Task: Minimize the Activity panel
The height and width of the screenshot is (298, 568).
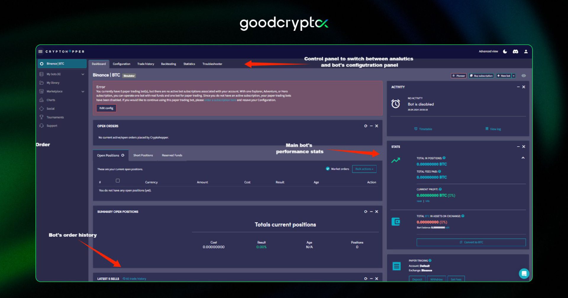Action: (518, 87)
